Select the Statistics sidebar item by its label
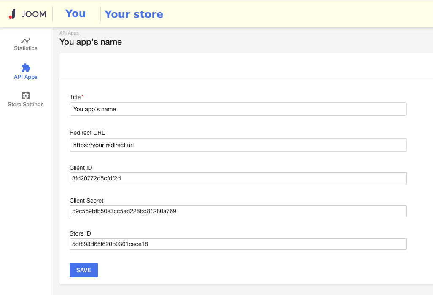 pos(25,48)
